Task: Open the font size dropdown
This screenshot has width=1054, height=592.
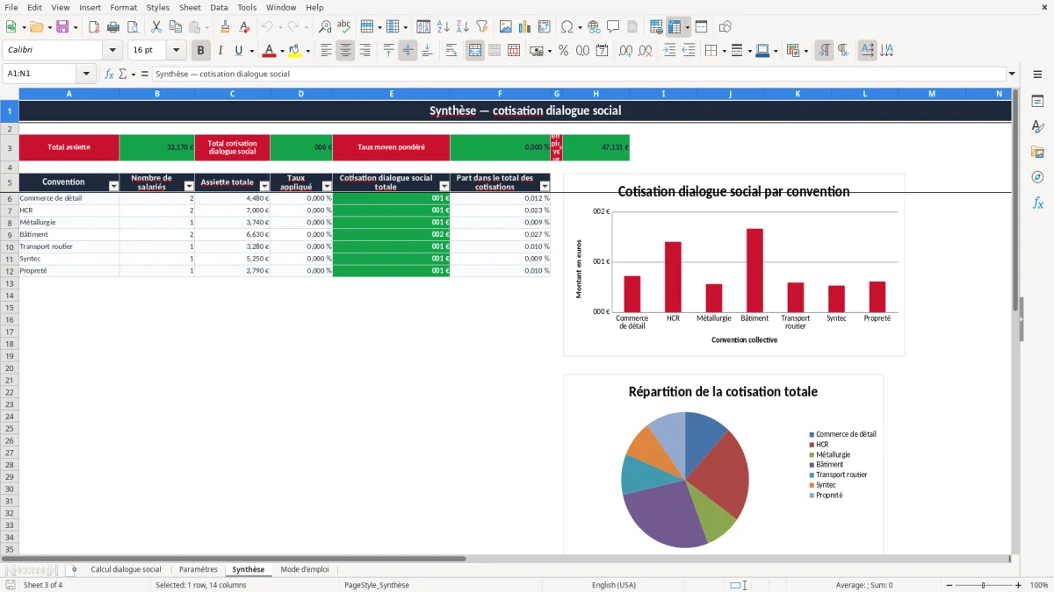Action: tap(177, 51)
